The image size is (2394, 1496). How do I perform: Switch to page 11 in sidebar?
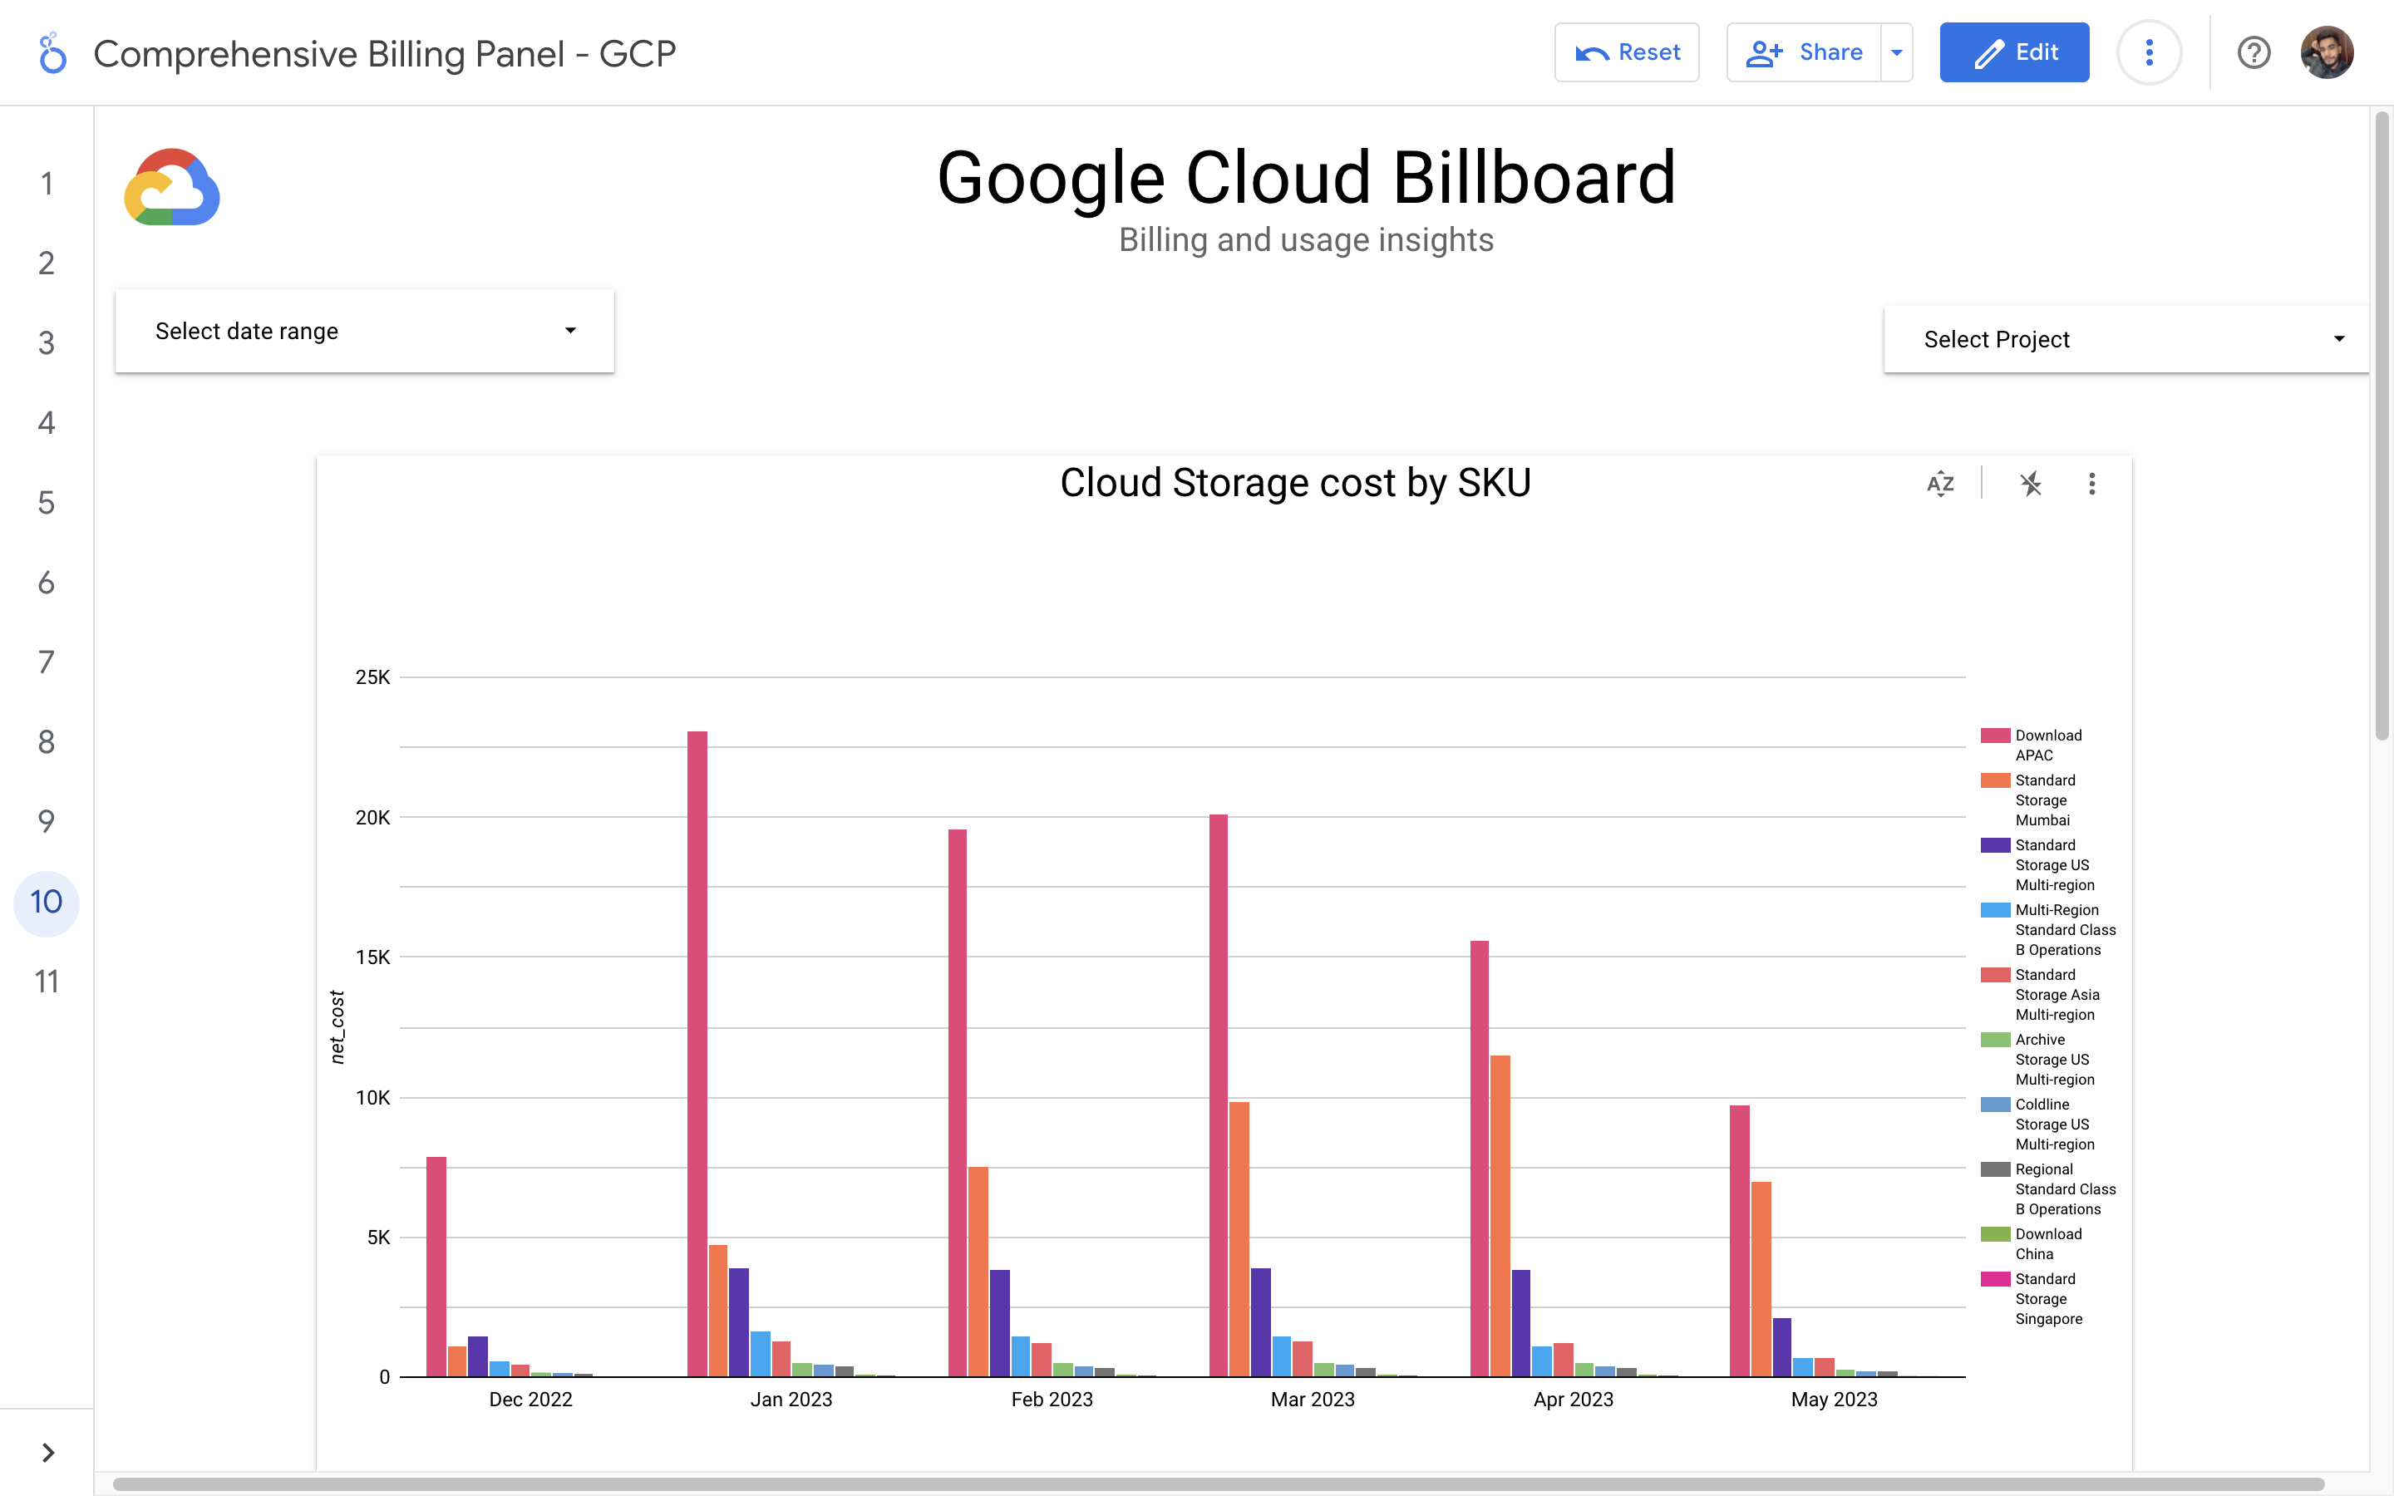47,982
